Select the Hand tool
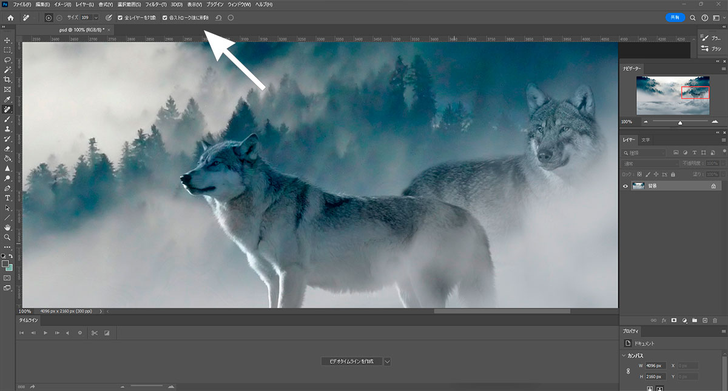 (7, 227)
